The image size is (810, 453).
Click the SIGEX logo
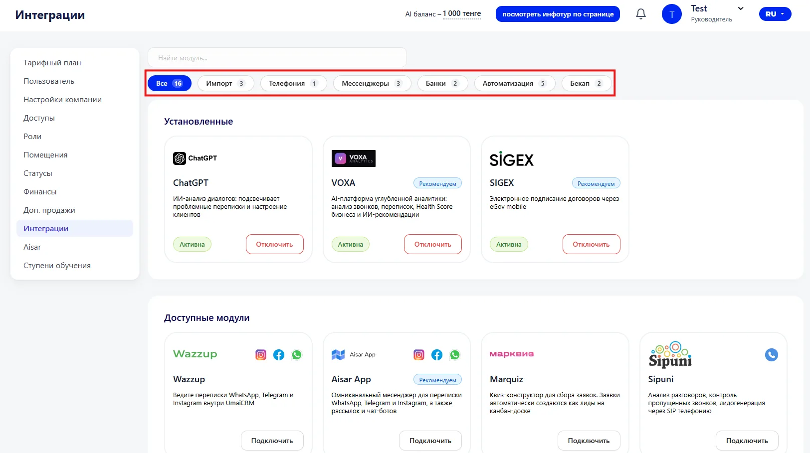tap(512, 159)
